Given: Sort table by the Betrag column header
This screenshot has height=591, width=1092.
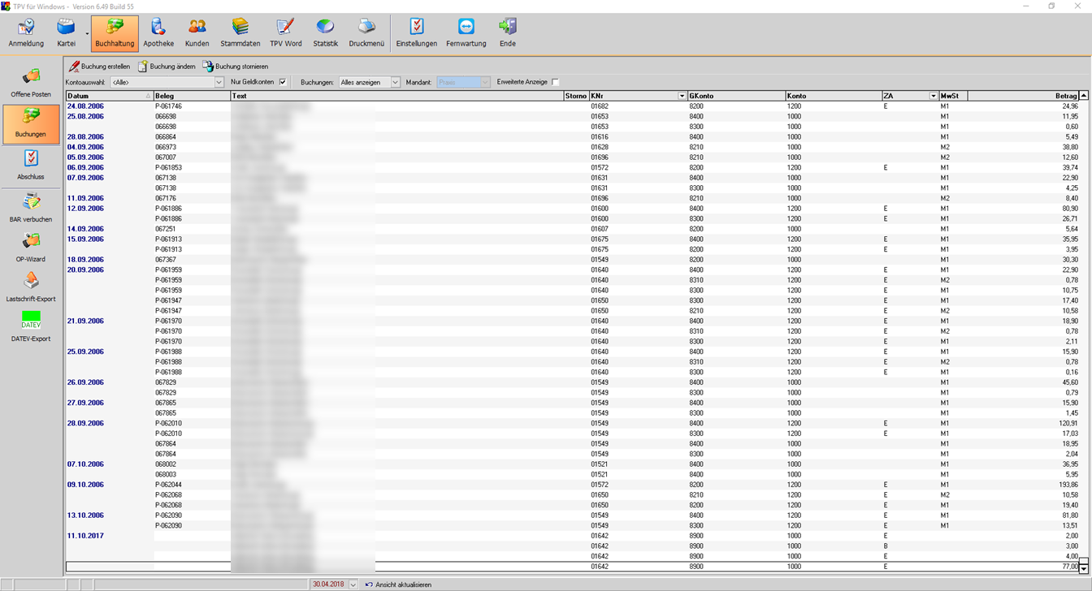Looking at the screenshot, I should [x=1024, y=96].
